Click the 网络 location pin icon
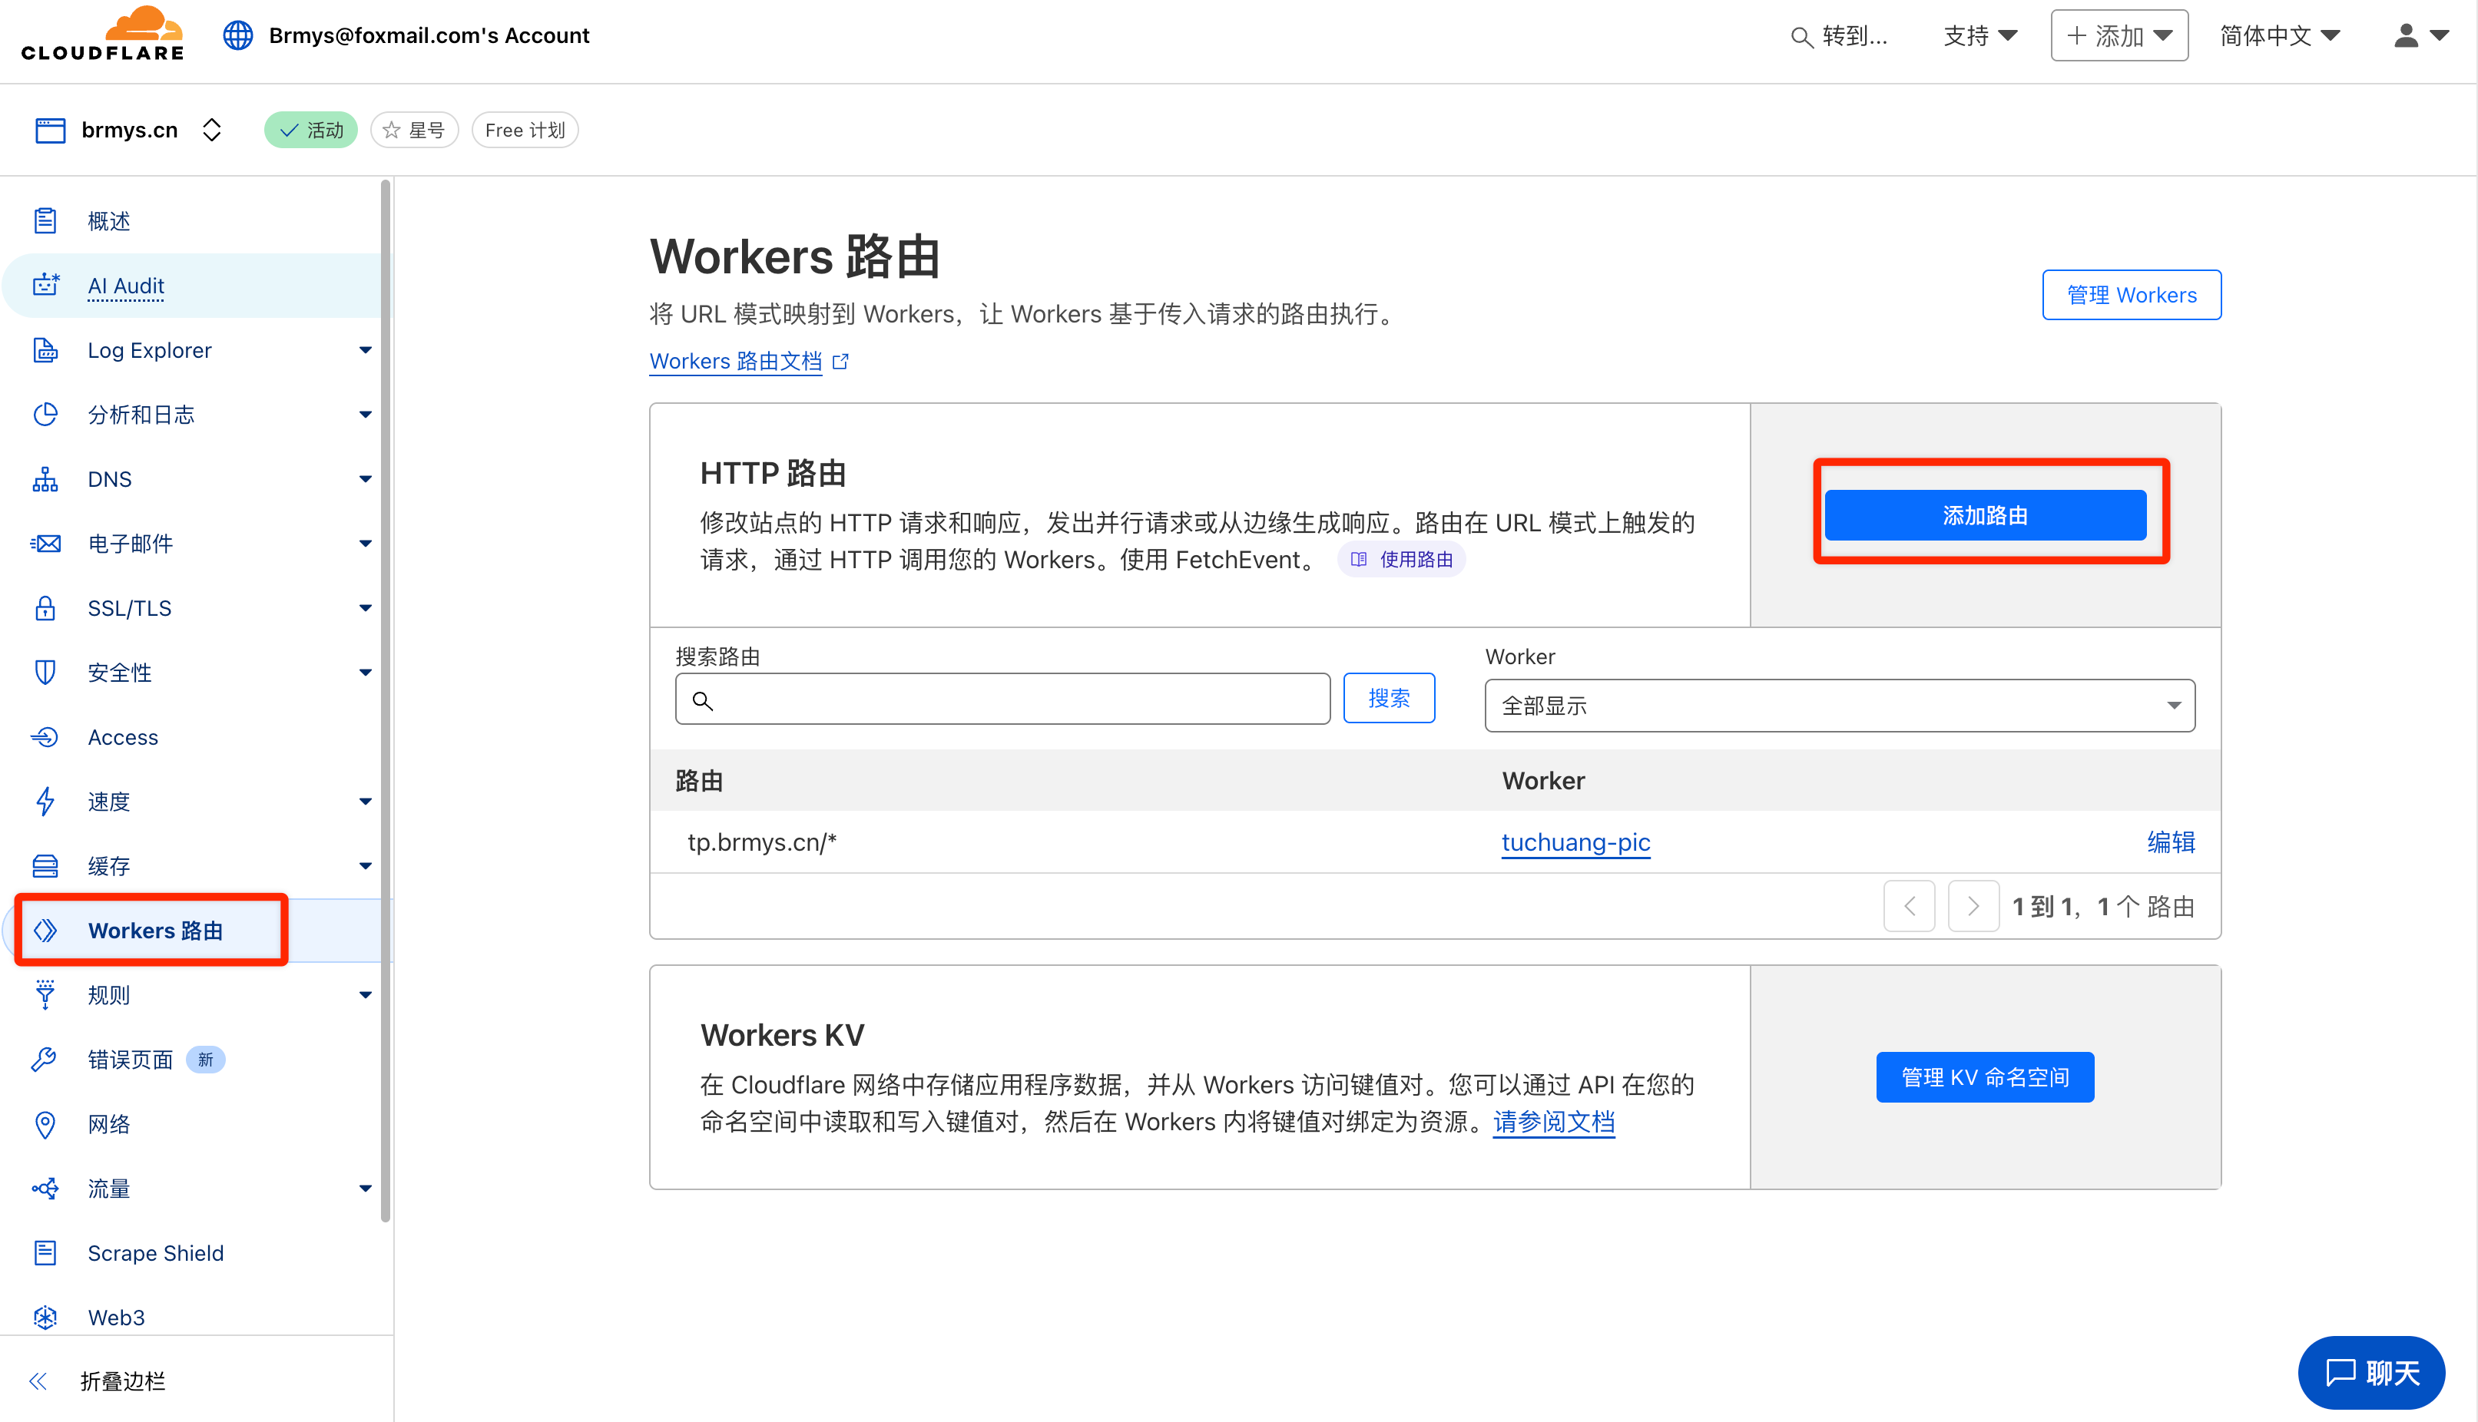 point(45,1123)
